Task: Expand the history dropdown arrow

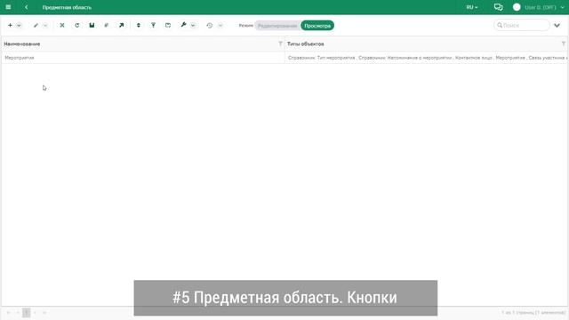Action: coord(220,26)
